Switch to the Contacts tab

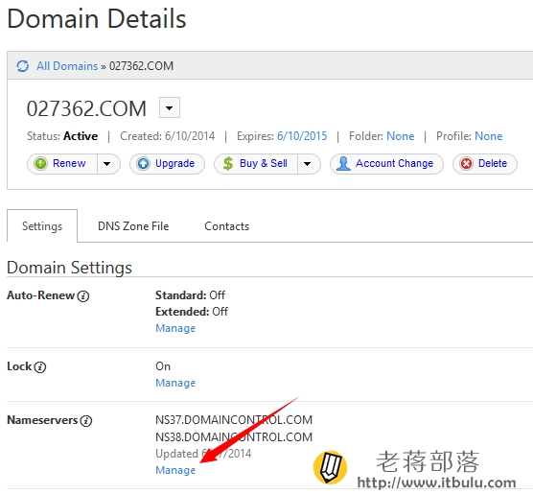pos(227,226)
